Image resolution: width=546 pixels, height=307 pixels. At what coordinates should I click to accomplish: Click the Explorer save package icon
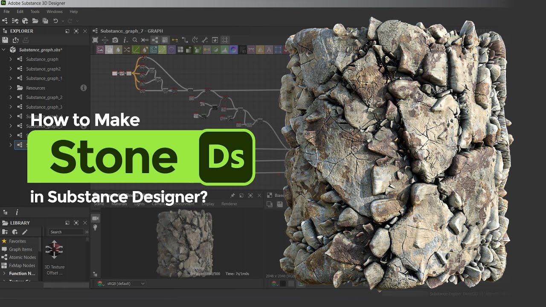[5, 40]
